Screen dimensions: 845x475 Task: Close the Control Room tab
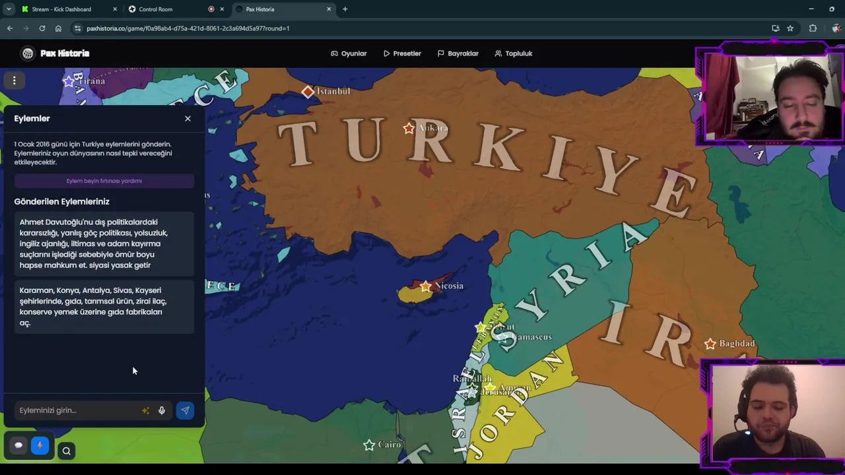[222, 9]
